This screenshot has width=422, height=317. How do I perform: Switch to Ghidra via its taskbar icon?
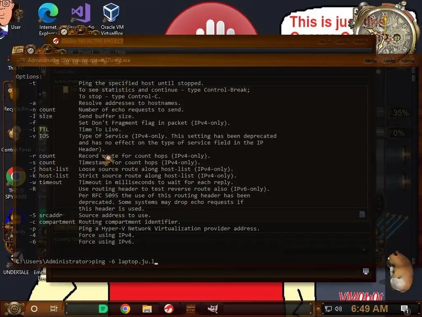tap(169, 309)
